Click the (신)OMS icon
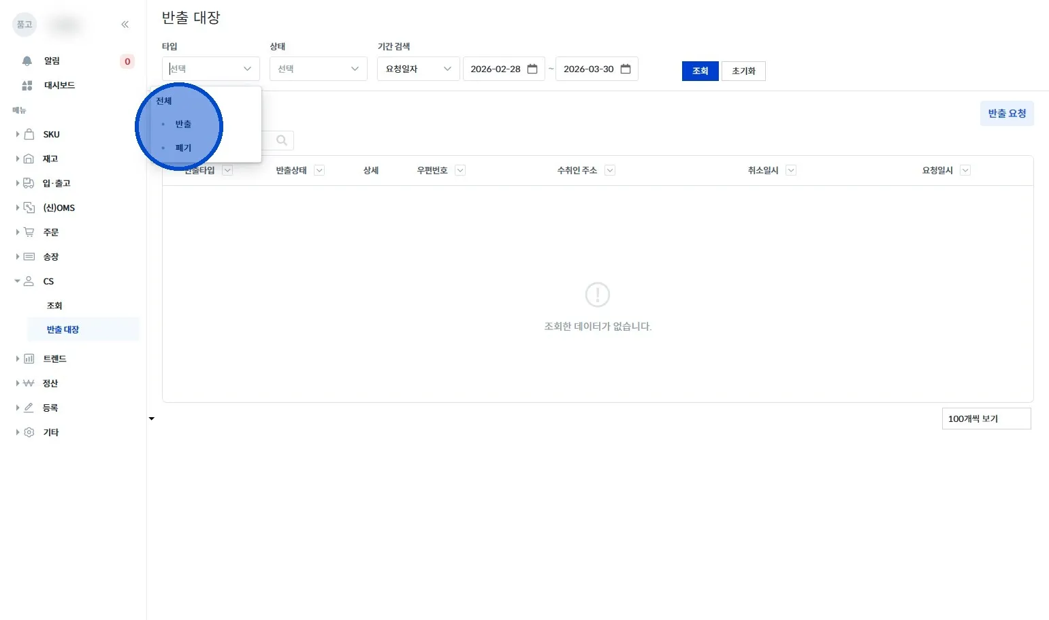1049x620 pixels. [29, 208]
